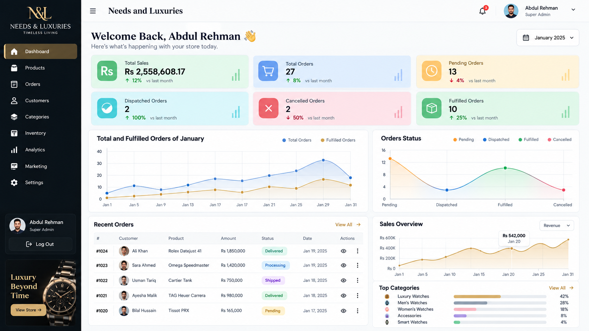
Task: Open the hamburger menu icon
Action: click(93, 11)
